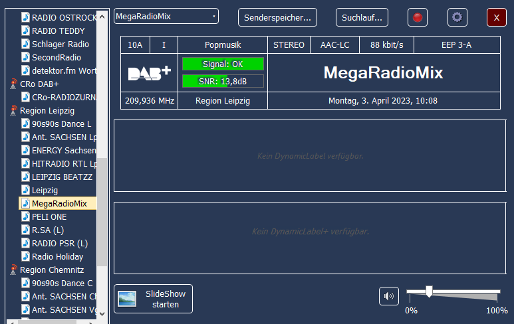
Task: Select LEIPZIG BEATZZ in station list
Action: (61, 177)
